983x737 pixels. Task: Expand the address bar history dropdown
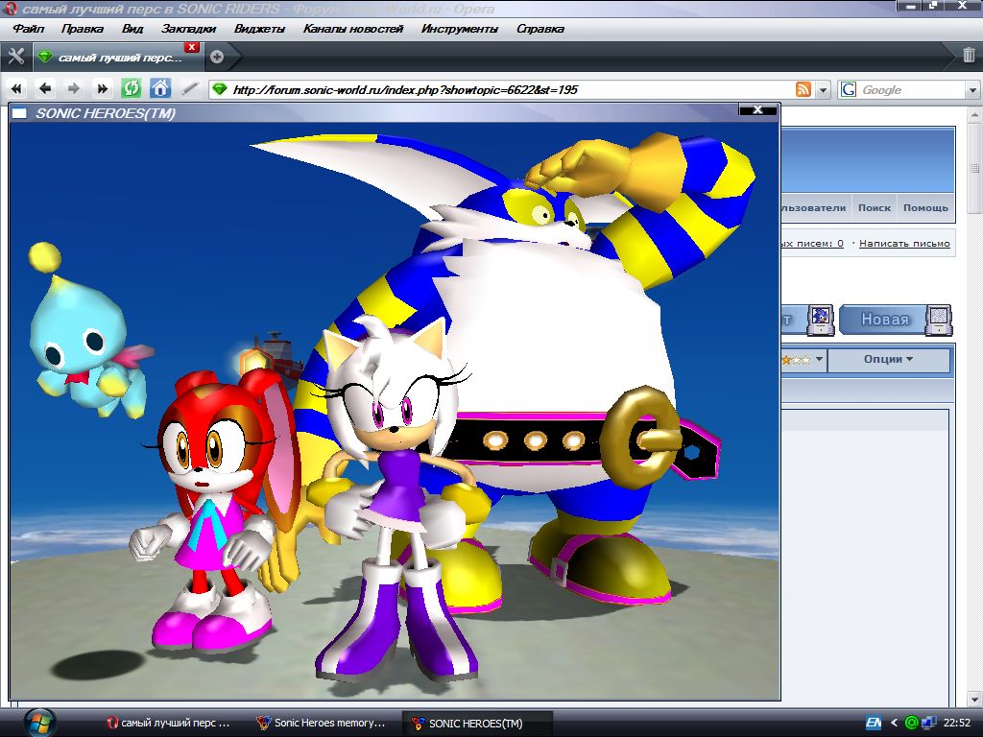click(823, 89)
